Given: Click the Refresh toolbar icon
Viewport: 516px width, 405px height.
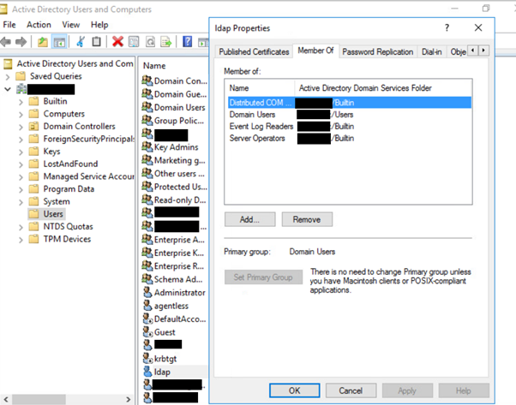Looking at the screenshot, I should pos(150,42).
